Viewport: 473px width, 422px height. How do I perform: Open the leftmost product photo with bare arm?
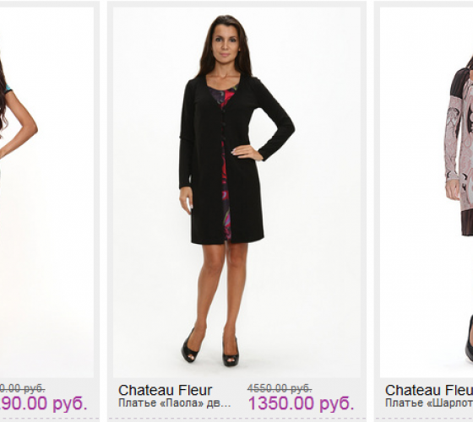(x=46, y=192)
